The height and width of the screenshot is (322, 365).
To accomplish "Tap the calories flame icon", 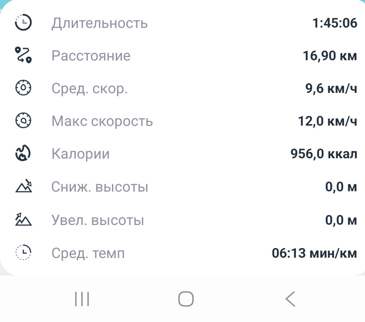I will coord(23,153).
